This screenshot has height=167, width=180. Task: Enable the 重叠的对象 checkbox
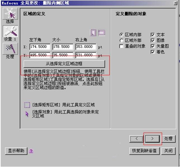pos(121,46)
